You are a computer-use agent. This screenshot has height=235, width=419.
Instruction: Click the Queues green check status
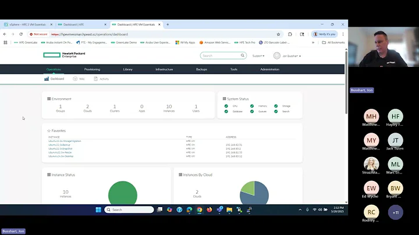click(252, 111)
